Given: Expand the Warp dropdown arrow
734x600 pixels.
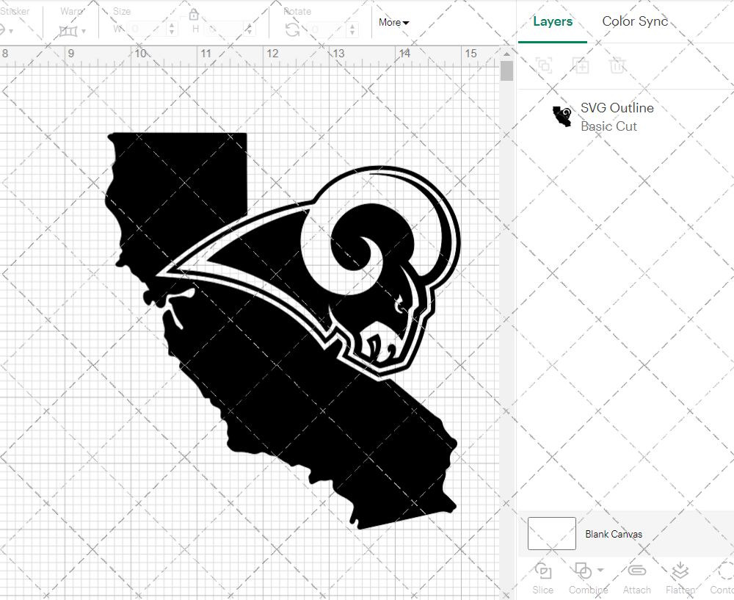Looking at the screenshot, I should [x=84, y=32].
